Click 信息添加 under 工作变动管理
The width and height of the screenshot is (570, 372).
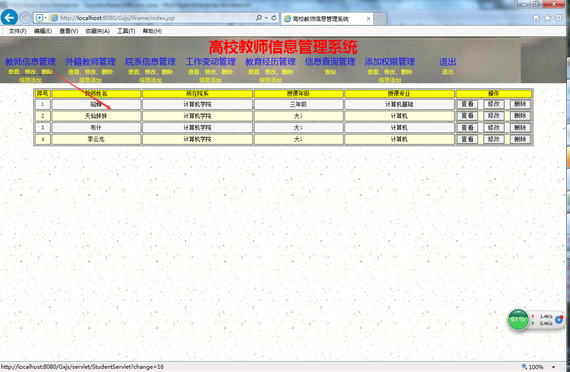tap(210, 80)
